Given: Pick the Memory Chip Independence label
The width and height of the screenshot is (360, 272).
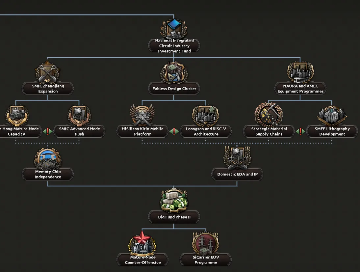Looking at the screenshot, I should coord(48,174).
